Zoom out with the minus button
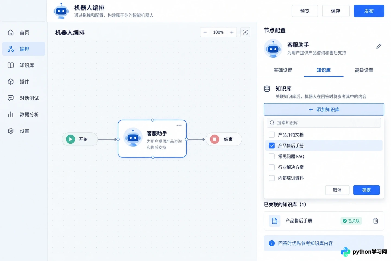391x261 pixels. [x=205, y=32]
